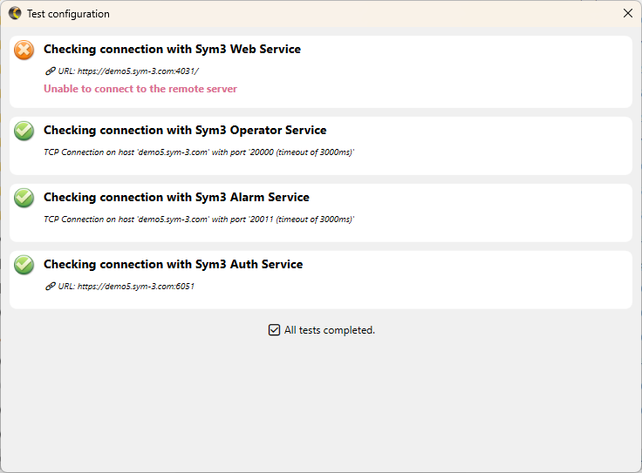Click the green checkmark beside Operator Service

pos(24,131)
